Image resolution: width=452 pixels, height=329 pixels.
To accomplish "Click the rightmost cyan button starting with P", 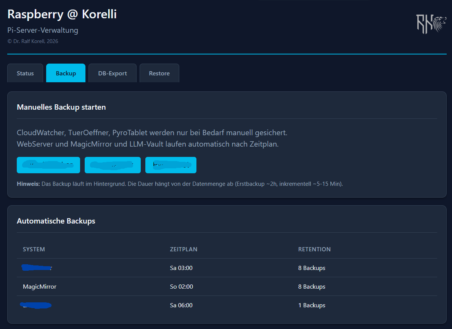I will point(171,165).
